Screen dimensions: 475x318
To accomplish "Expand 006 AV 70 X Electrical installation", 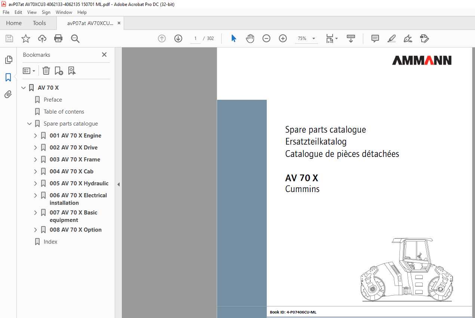I will [x=36, y=195].
